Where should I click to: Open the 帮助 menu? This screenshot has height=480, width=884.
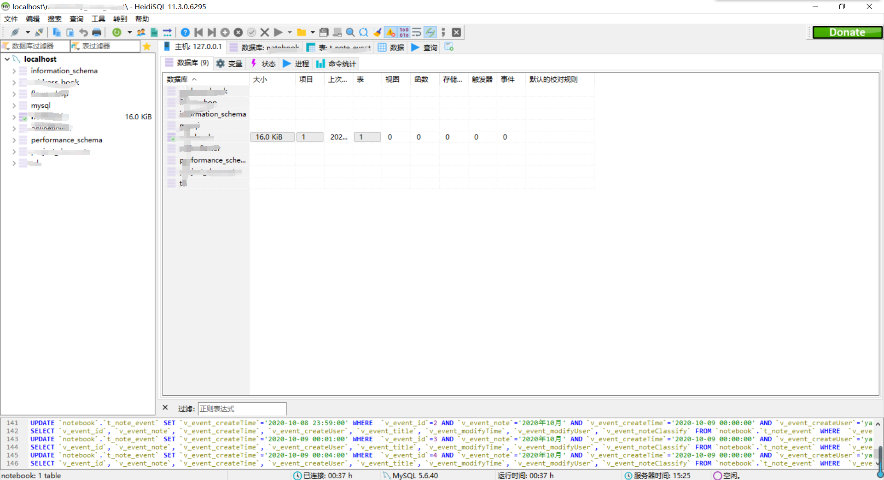point(142,19)
